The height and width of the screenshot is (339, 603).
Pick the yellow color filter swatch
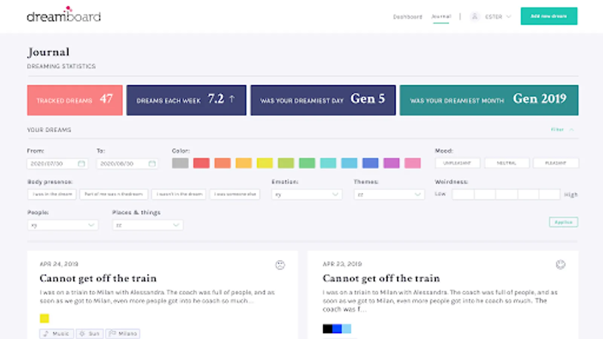[x=265, y=163]
